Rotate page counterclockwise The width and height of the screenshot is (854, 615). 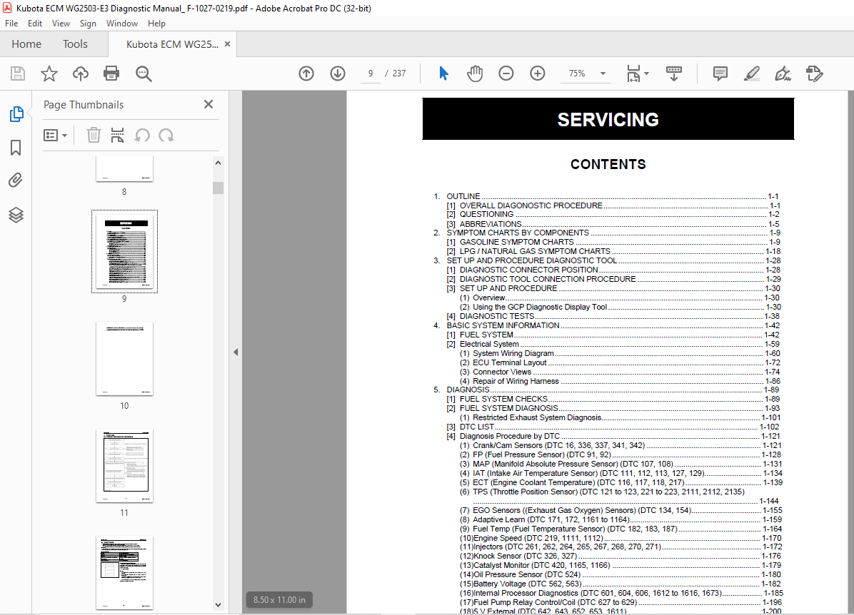[142, 135]
